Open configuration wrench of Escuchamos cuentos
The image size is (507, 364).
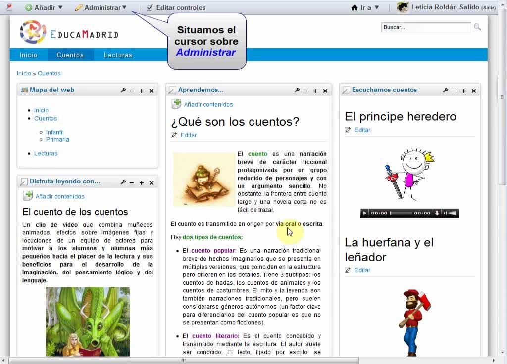(446, 91)
